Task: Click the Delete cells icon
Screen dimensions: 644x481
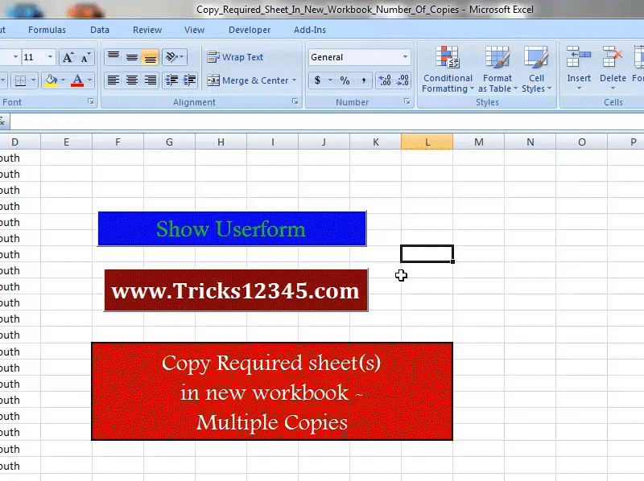Action: click(x=613, y=57)
